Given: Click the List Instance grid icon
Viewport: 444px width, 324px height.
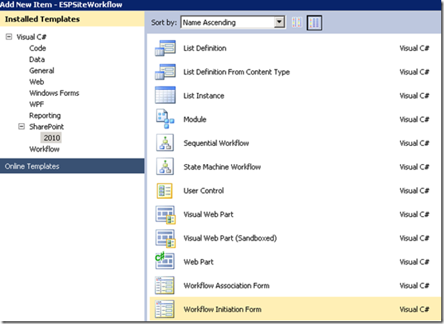Looking at the screenshot, I should (165, 95).
